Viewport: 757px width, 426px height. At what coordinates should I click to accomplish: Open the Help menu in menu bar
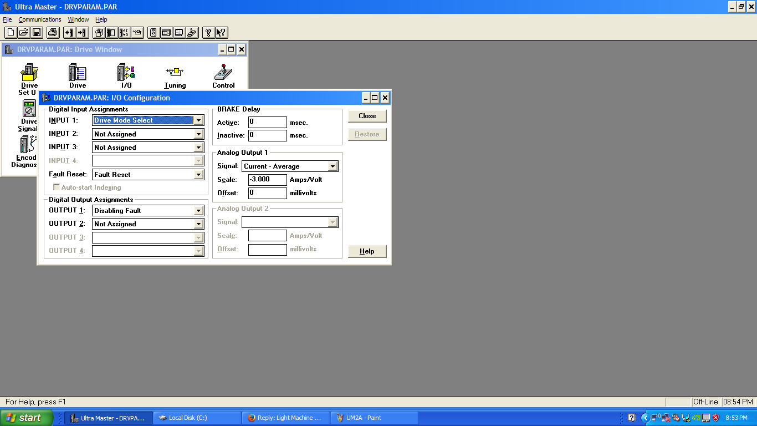101,19
